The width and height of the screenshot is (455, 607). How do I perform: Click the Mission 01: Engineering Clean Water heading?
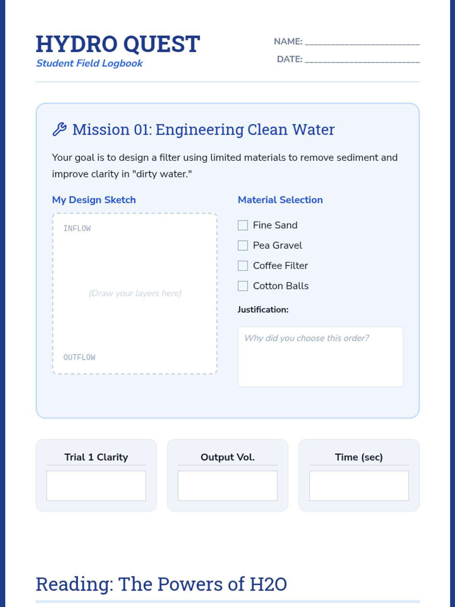click(203, 130)
